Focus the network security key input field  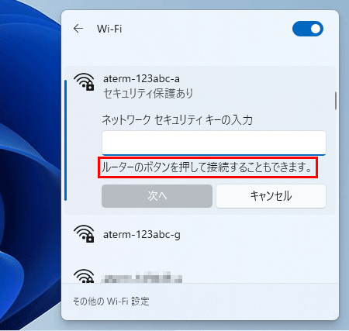(x=214, y=143)
